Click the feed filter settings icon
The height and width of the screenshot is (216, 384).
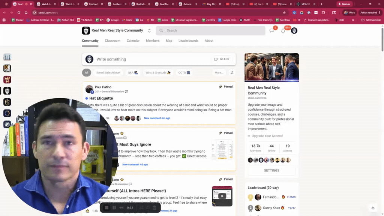tap(232, 72)
